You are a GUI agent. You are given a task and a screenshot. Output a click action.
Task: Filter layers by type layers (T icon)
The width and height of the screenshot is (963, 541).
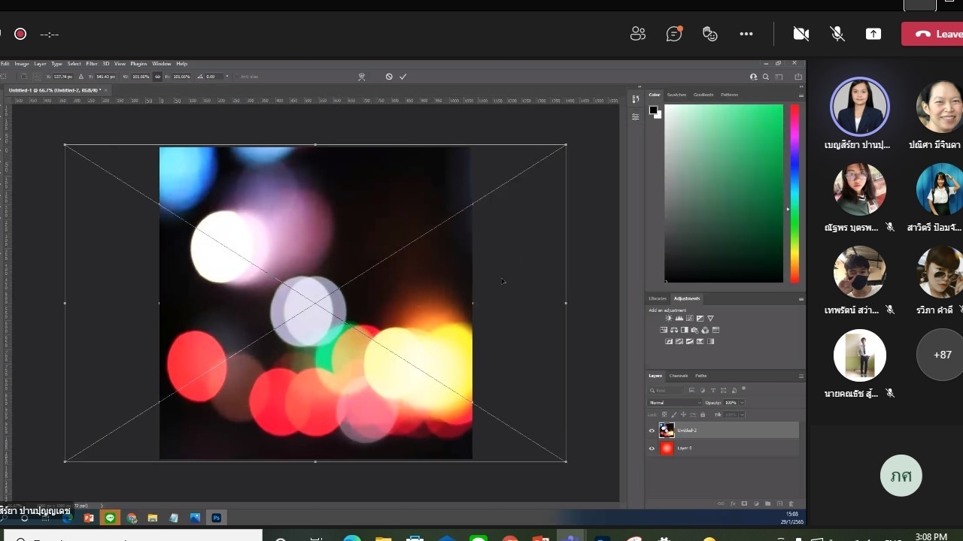[x=712, y=390]
